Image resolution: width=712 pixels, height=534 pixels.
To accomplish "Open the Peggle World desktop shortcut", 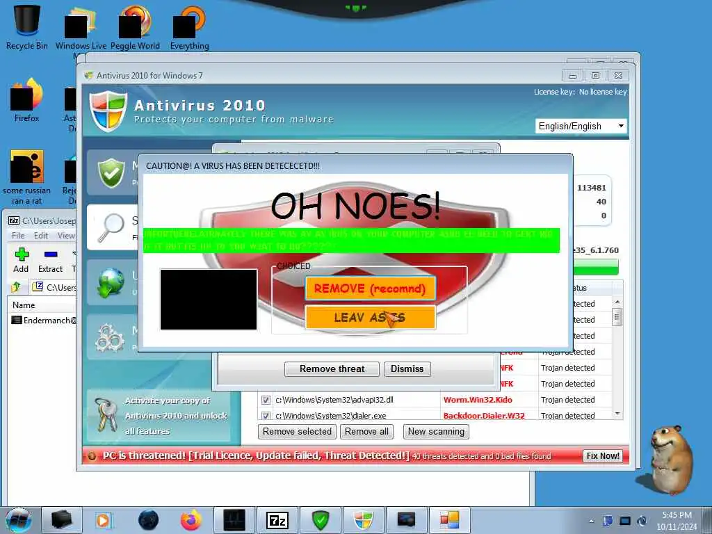I will 135,26.
